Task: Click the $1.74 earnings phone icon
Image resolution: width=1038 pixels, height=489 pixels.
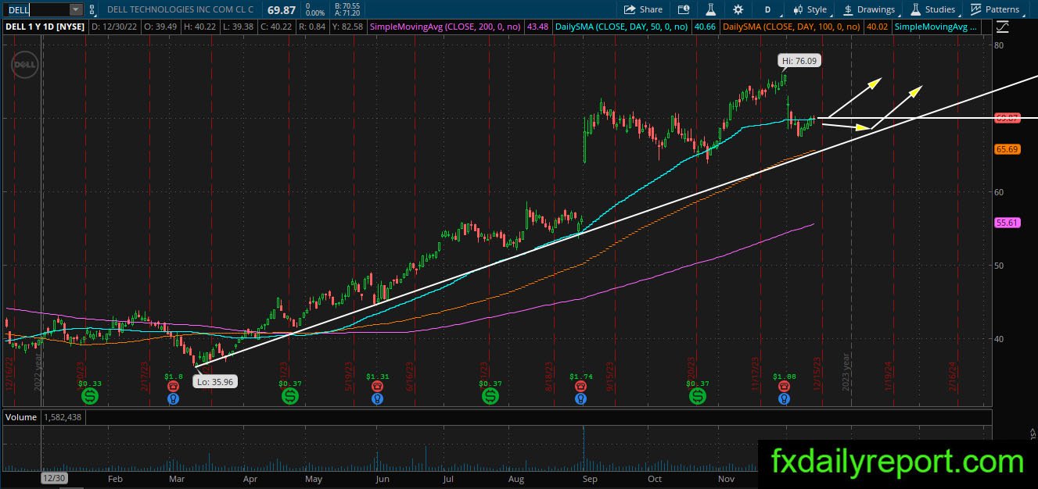Action: 580,386
